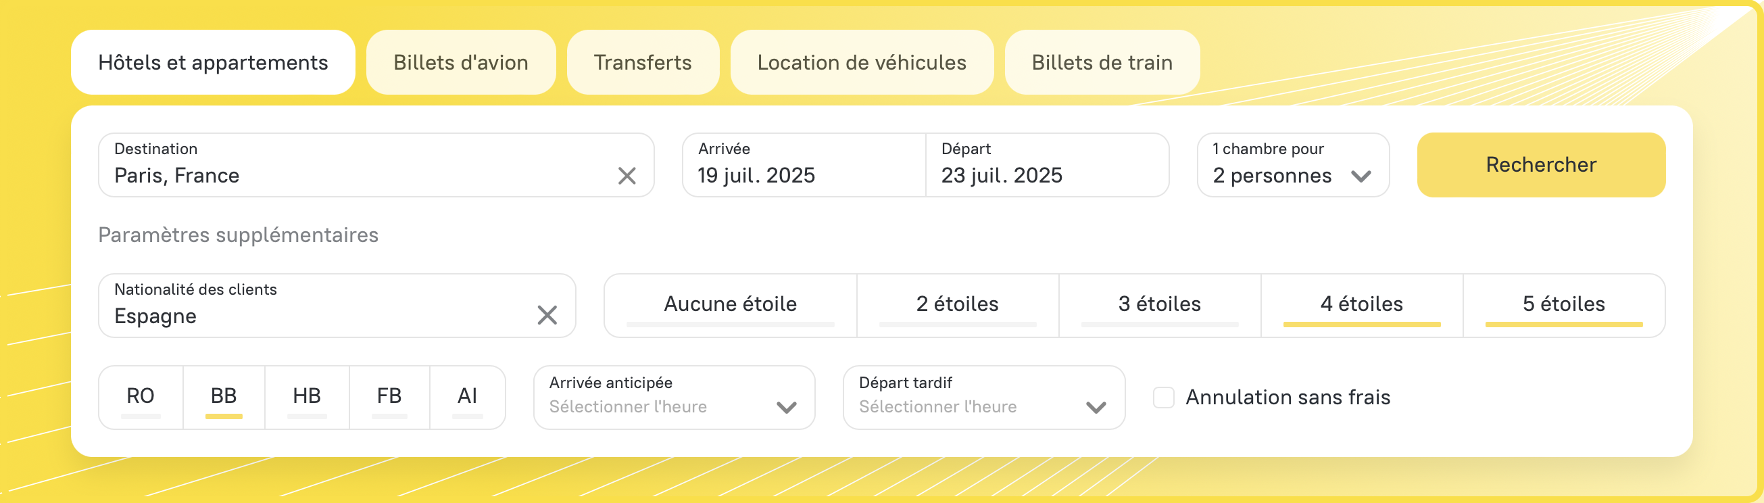The image size is (1764, 503).
Task: Go to the Billets de train tab
Action: (1102, 62)
